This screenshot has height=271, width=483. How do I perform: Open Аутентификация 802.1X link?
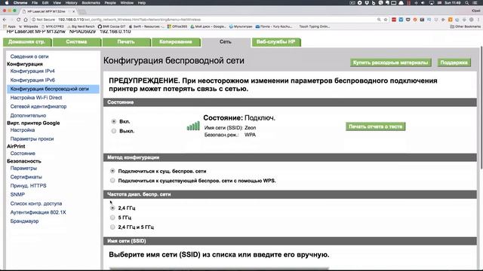click(x=38, y=212)
